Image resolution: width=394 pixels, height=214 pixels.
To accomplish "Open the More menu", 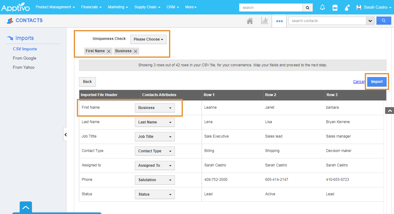I will tap(191, 7).
